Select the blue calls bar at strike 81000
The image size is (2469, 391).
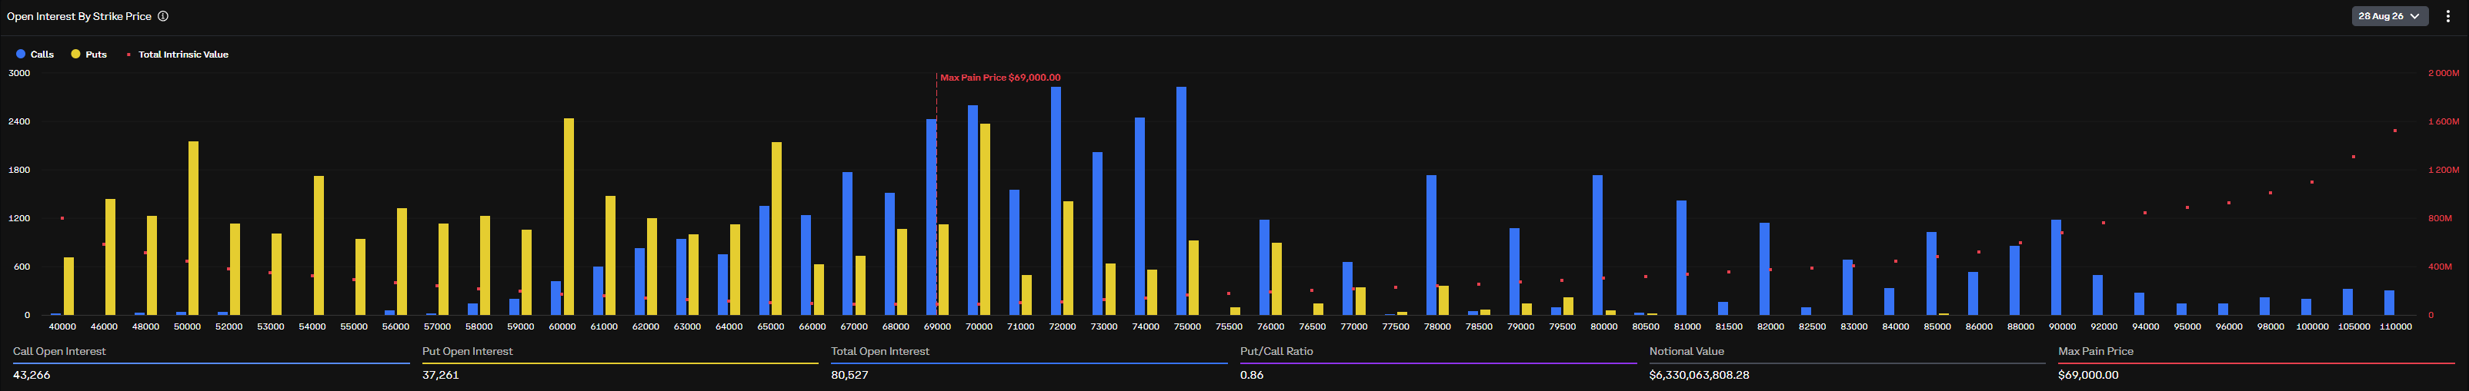[1681, 258]
